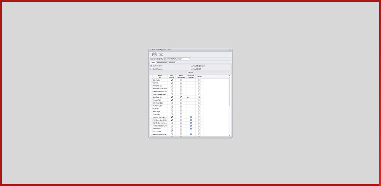Screen dimensions: 381x186
Task: Click the Kolon Adı column header
Action: click(x=160, y=76)
